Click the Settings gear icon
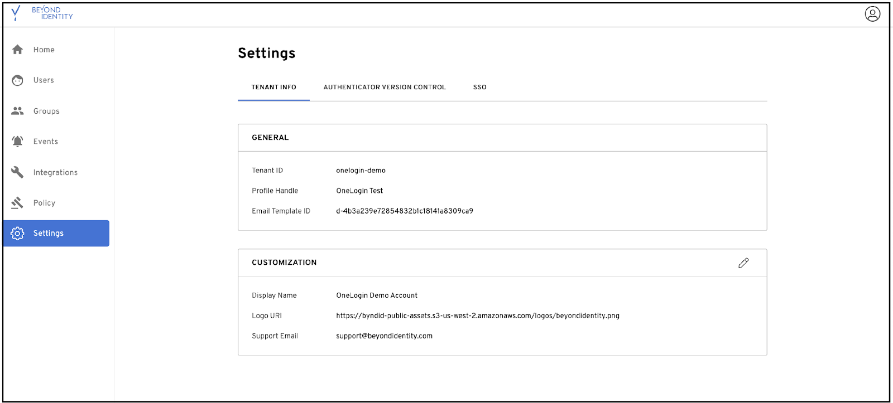Screen dimensions: 893x403 (x=17, y=234)
